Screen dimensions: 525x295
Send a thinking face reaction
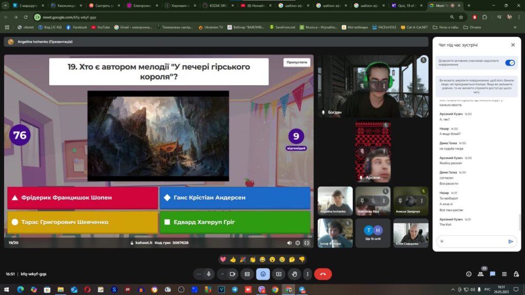pos(292,259)
